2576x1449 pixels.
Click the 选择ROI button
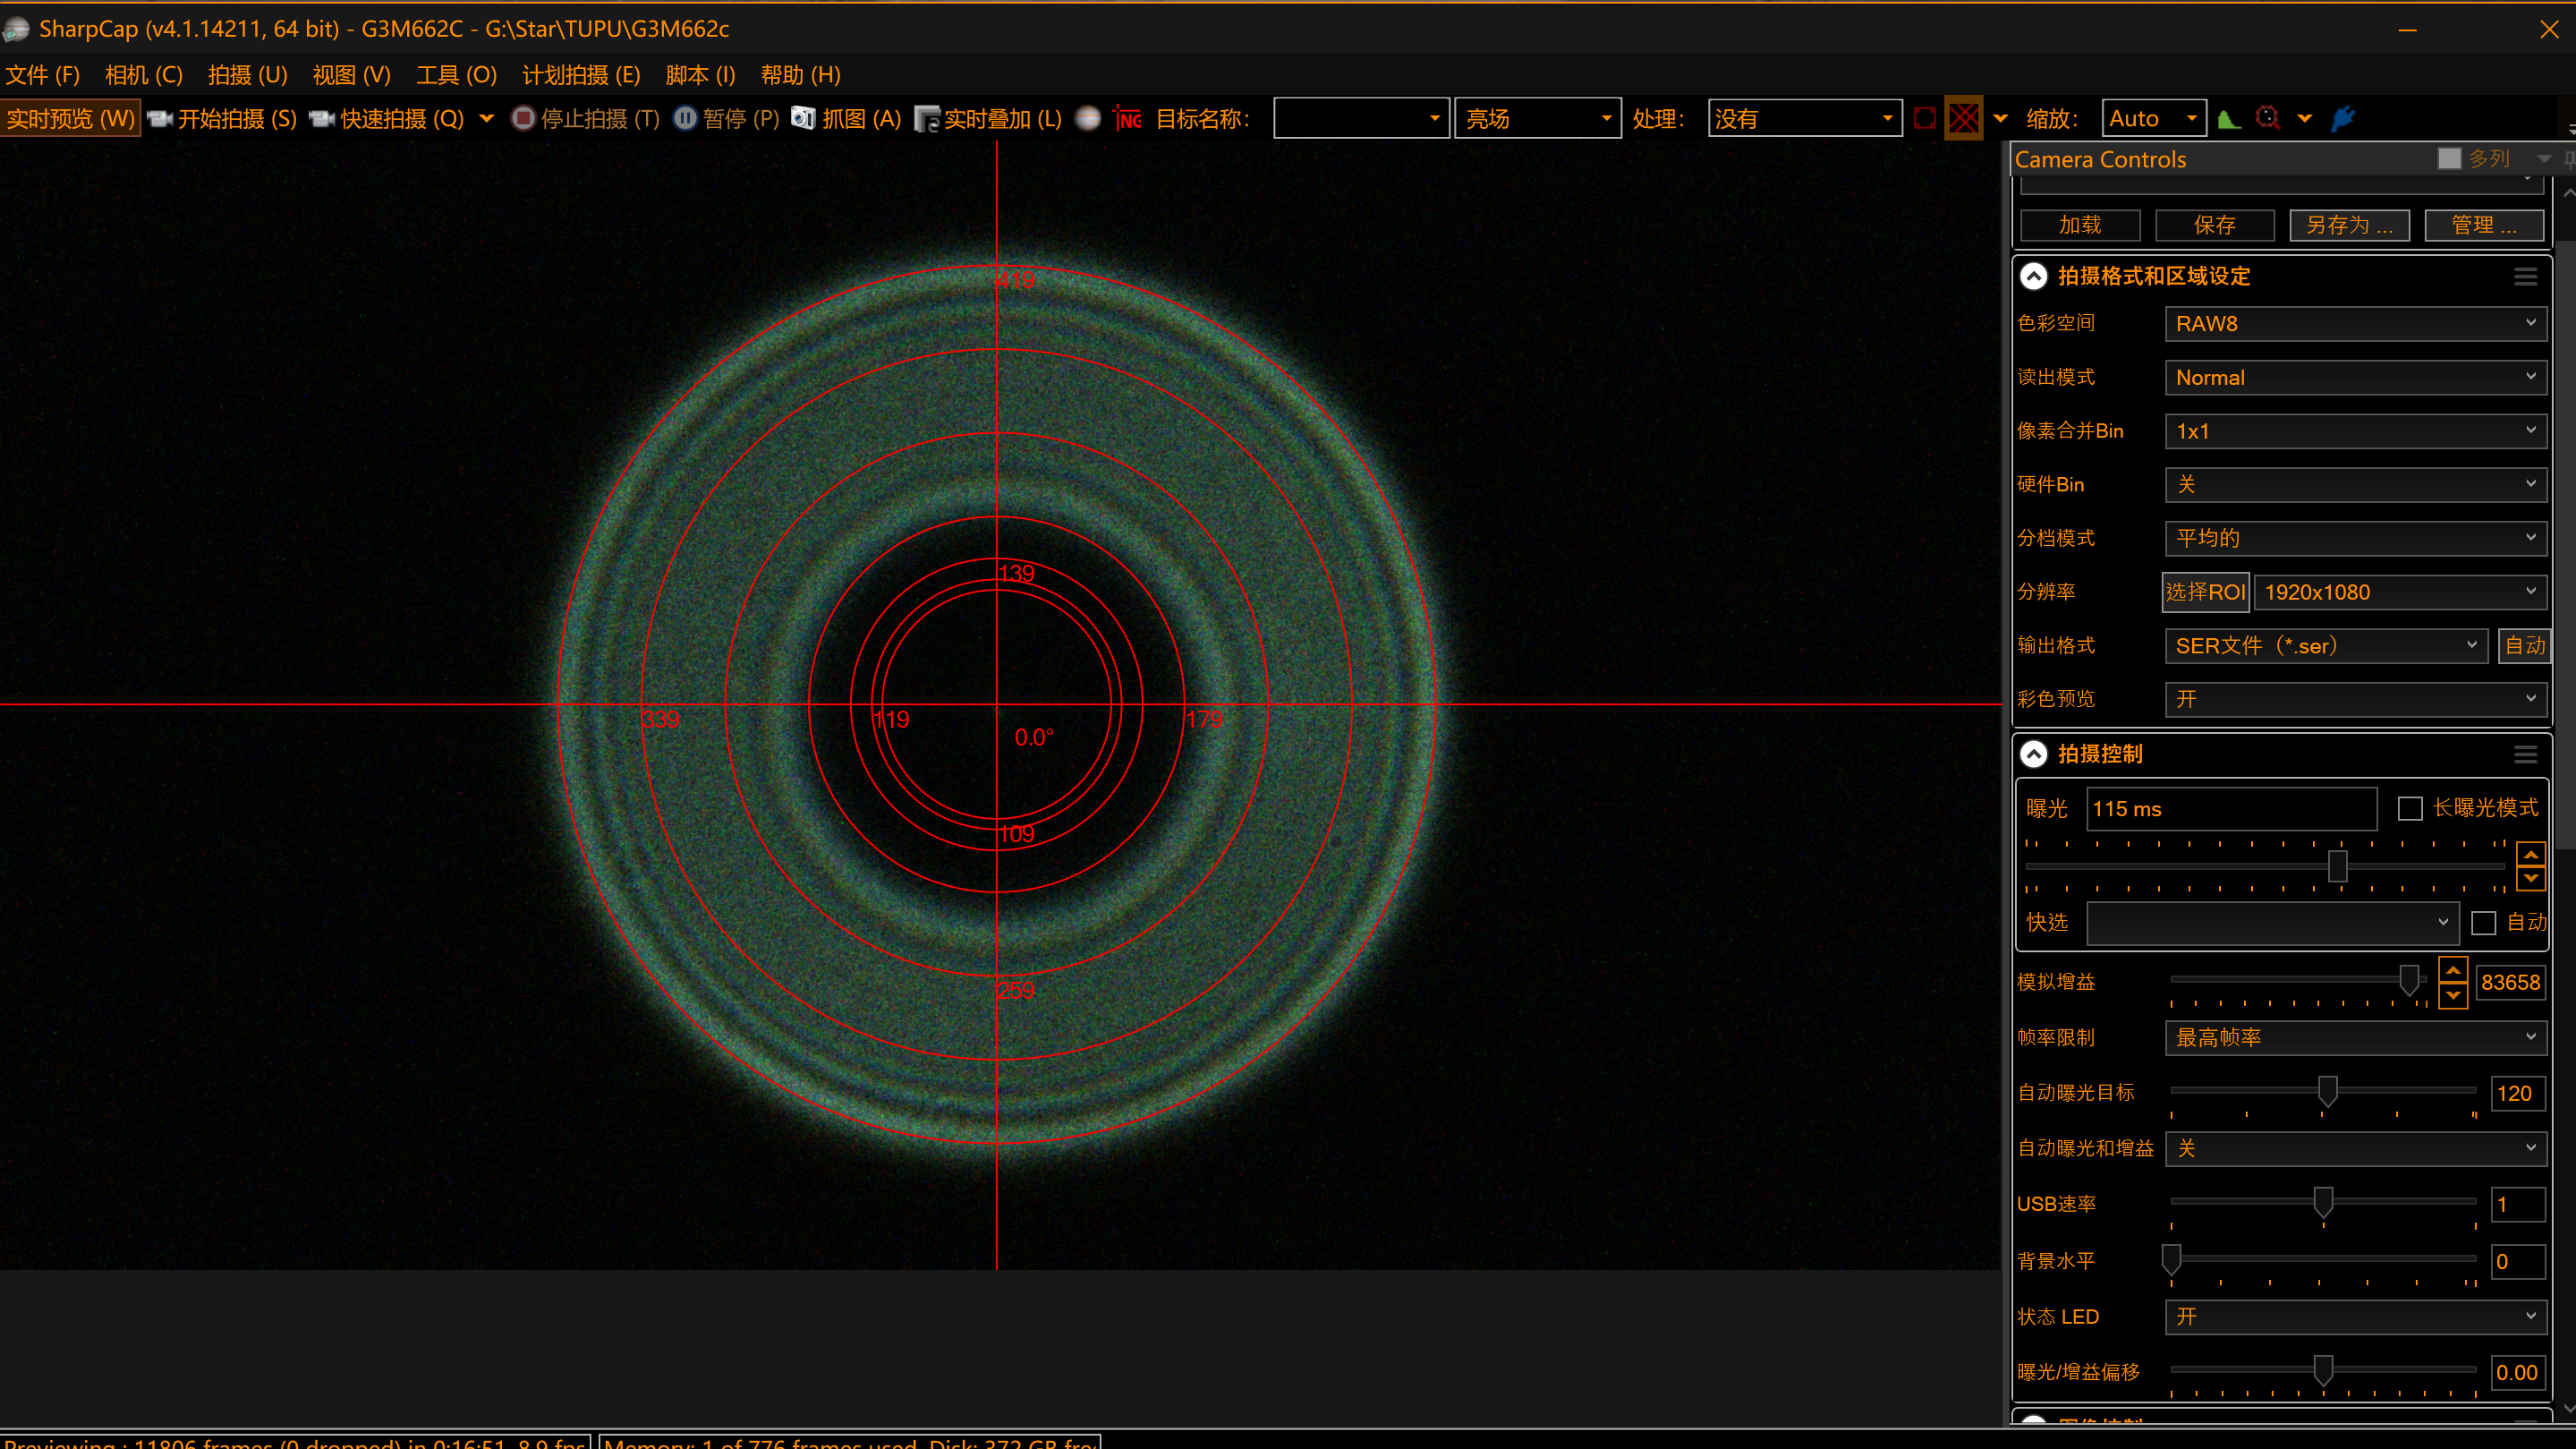pyautogui.click(x=2205, y=592)
